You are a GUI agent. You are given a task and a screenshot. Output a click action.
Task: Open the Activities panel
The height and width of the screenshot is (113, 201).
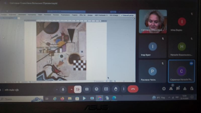pos(185,88)
